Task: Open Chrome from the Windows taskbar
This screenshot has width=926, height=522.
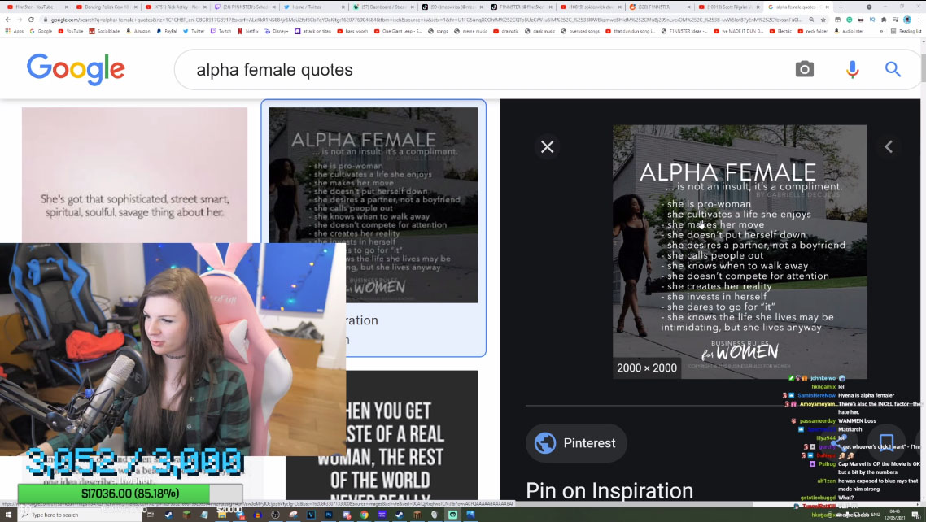Action: click(364, 515)
